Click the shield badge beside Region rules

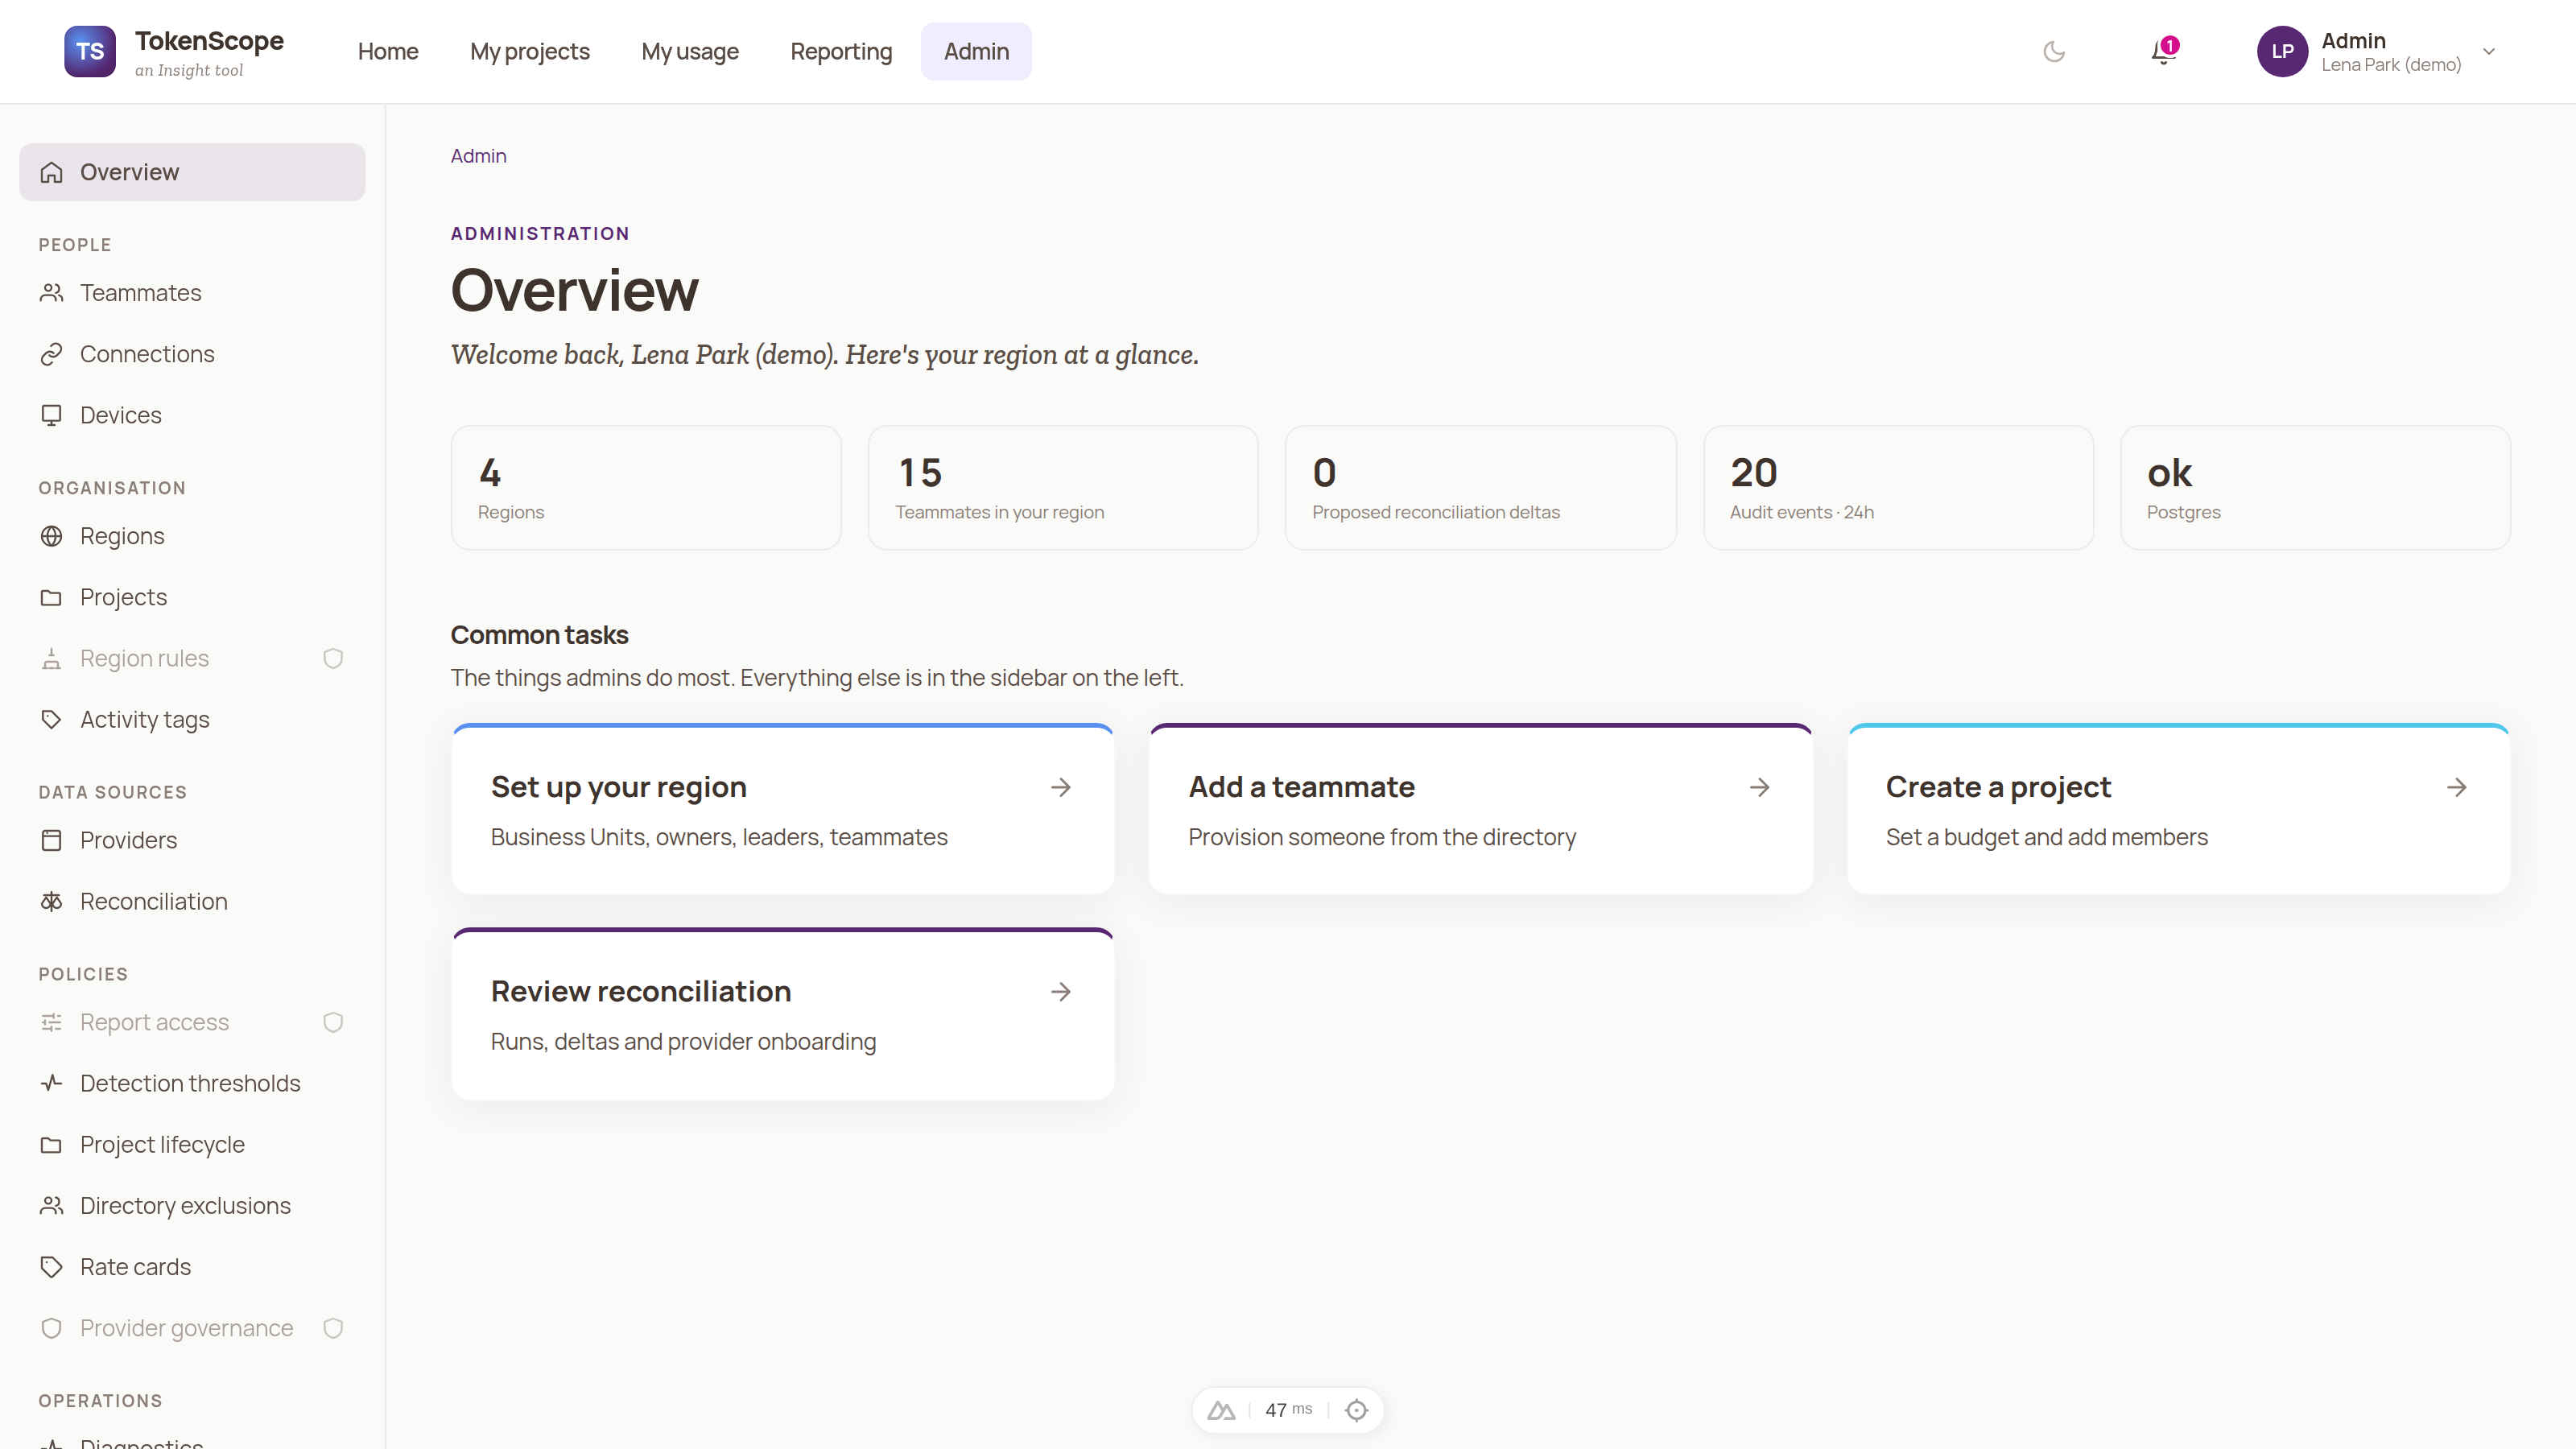point(333,658)
